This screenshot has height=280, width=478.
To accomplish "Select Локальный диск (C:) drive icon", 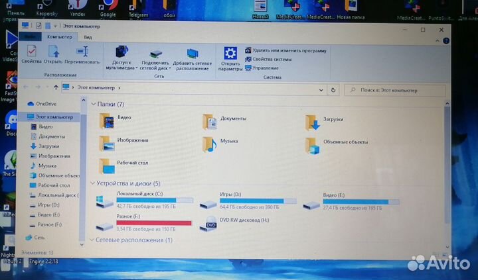I will (105, 202).
